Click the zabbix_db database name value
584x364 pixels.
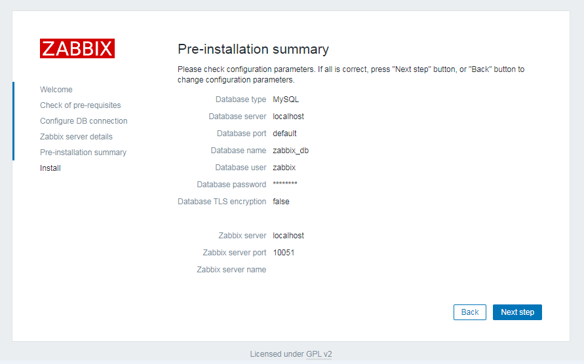pos(290,151)
